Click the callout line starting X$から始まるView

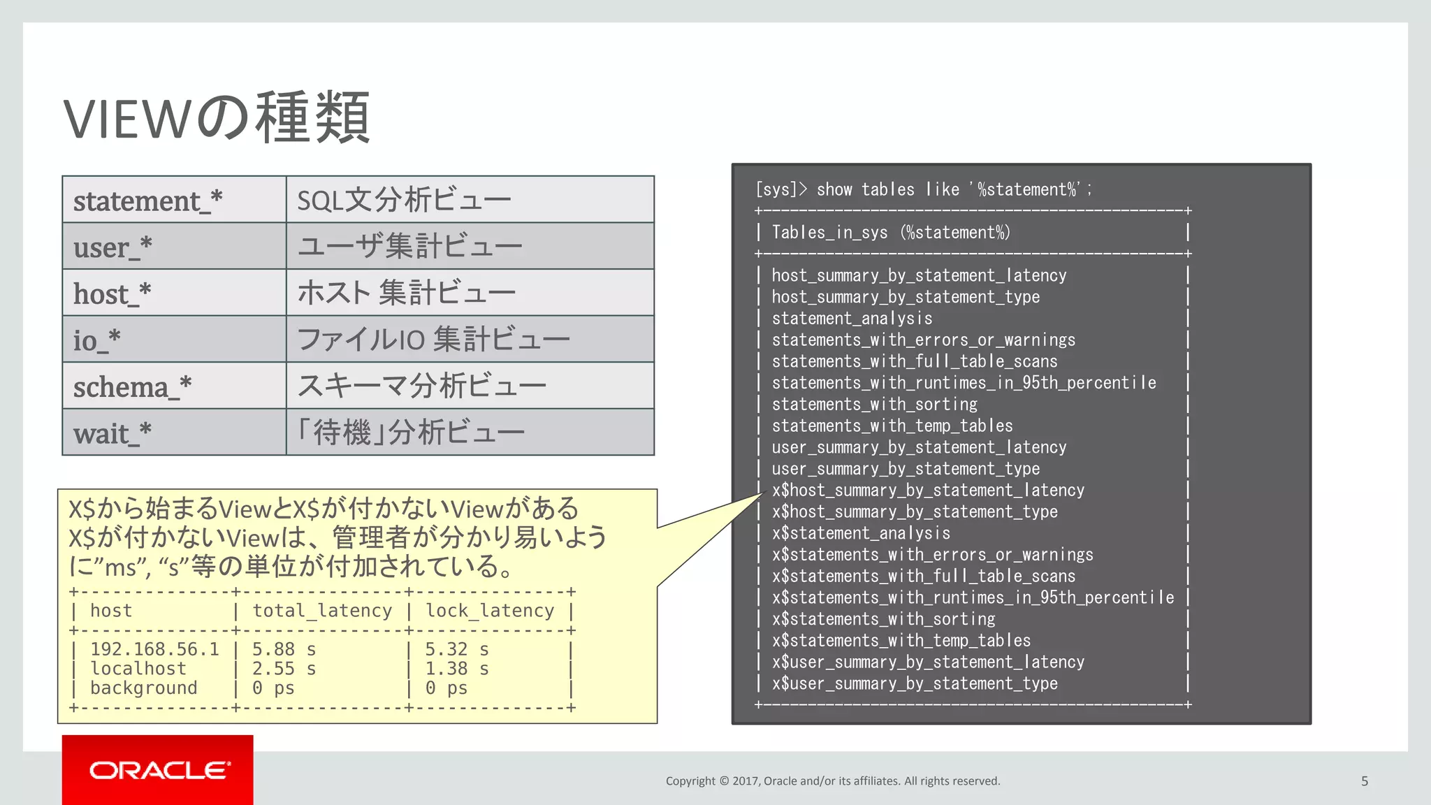(x=324, y=509)
